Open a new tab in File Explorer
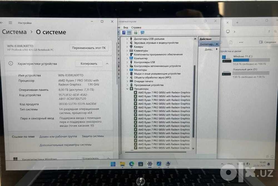278x186 pixels. point(237,22)
